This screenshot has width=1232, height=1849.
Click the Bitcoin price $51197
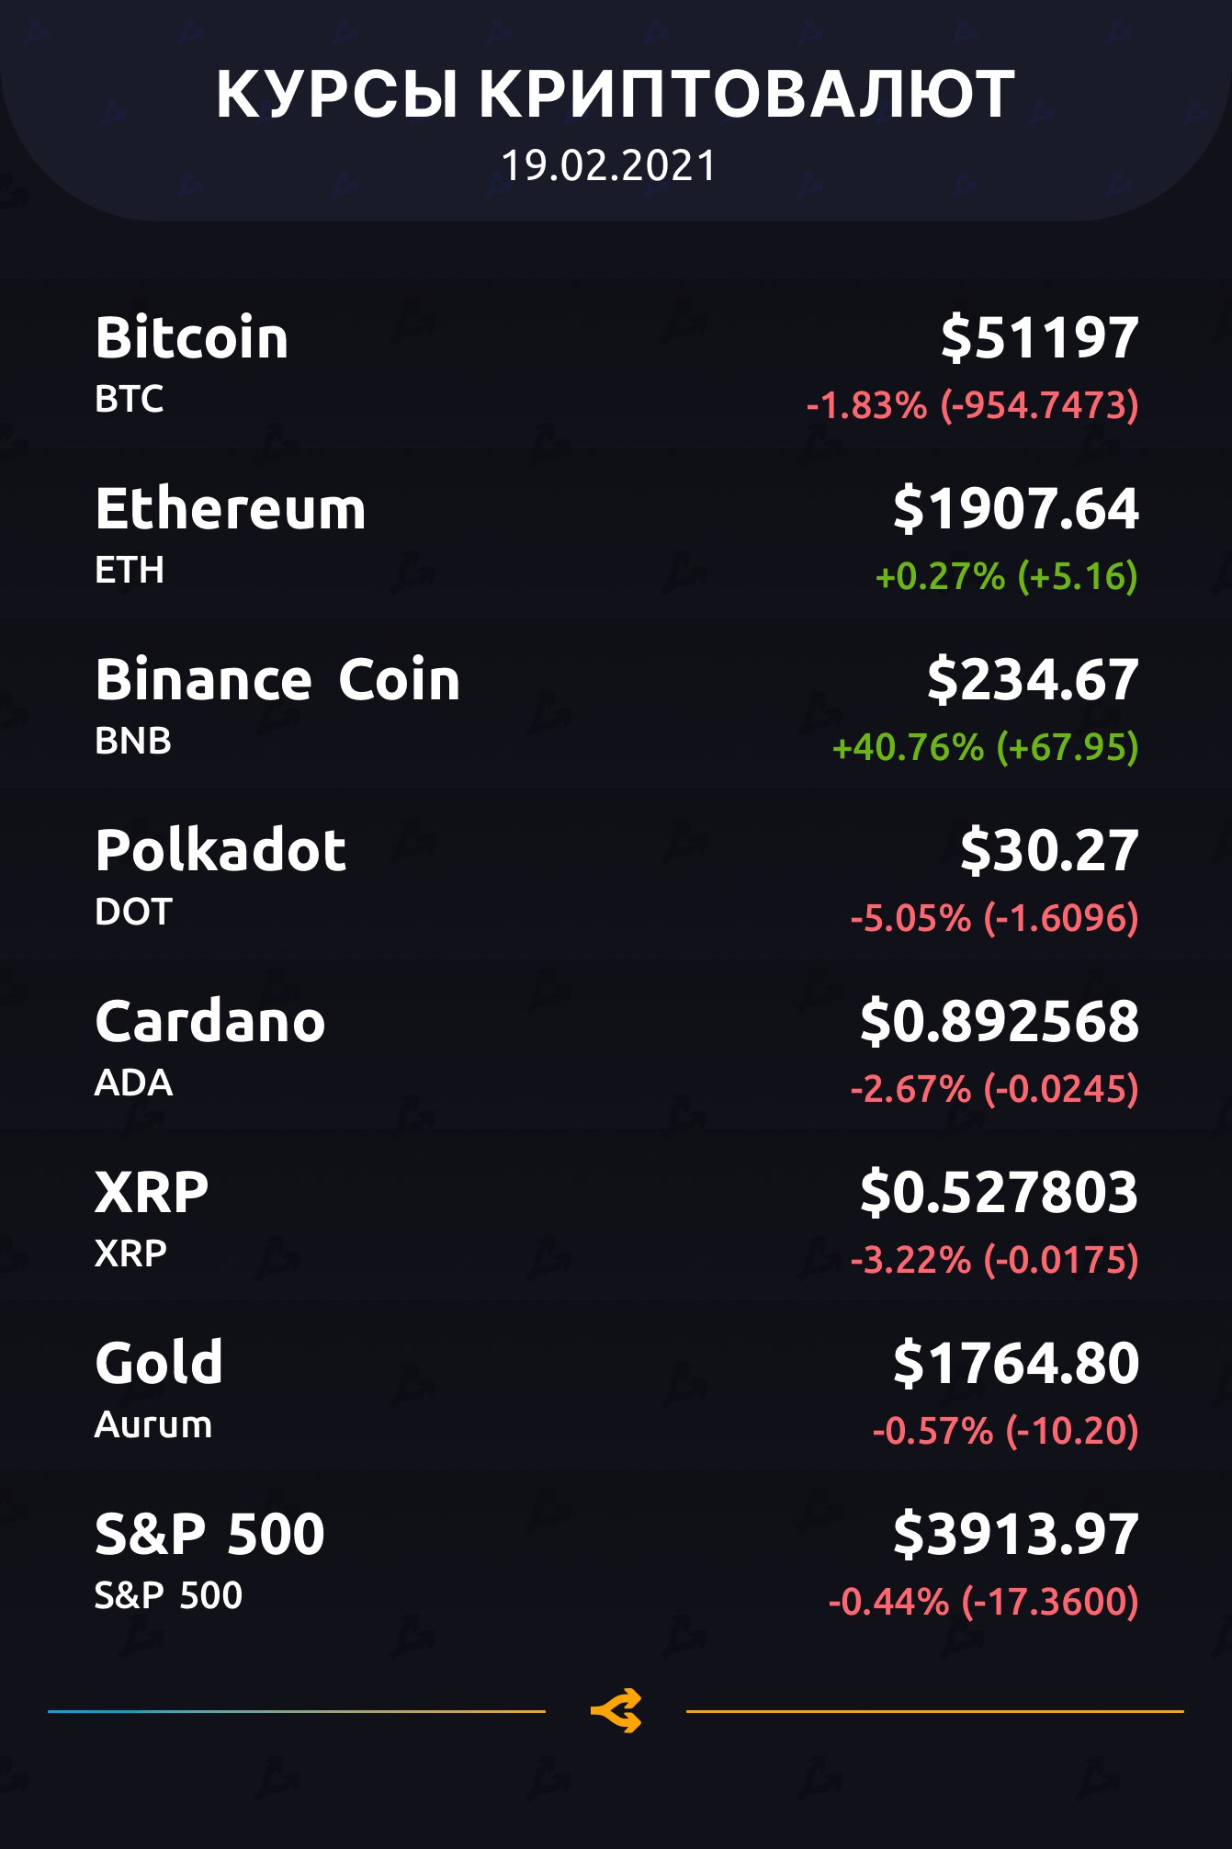(x=1039, y=337)
